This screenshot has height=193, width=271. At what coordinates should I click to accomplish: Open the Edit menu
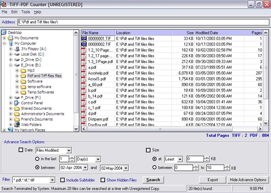(15, 12)
